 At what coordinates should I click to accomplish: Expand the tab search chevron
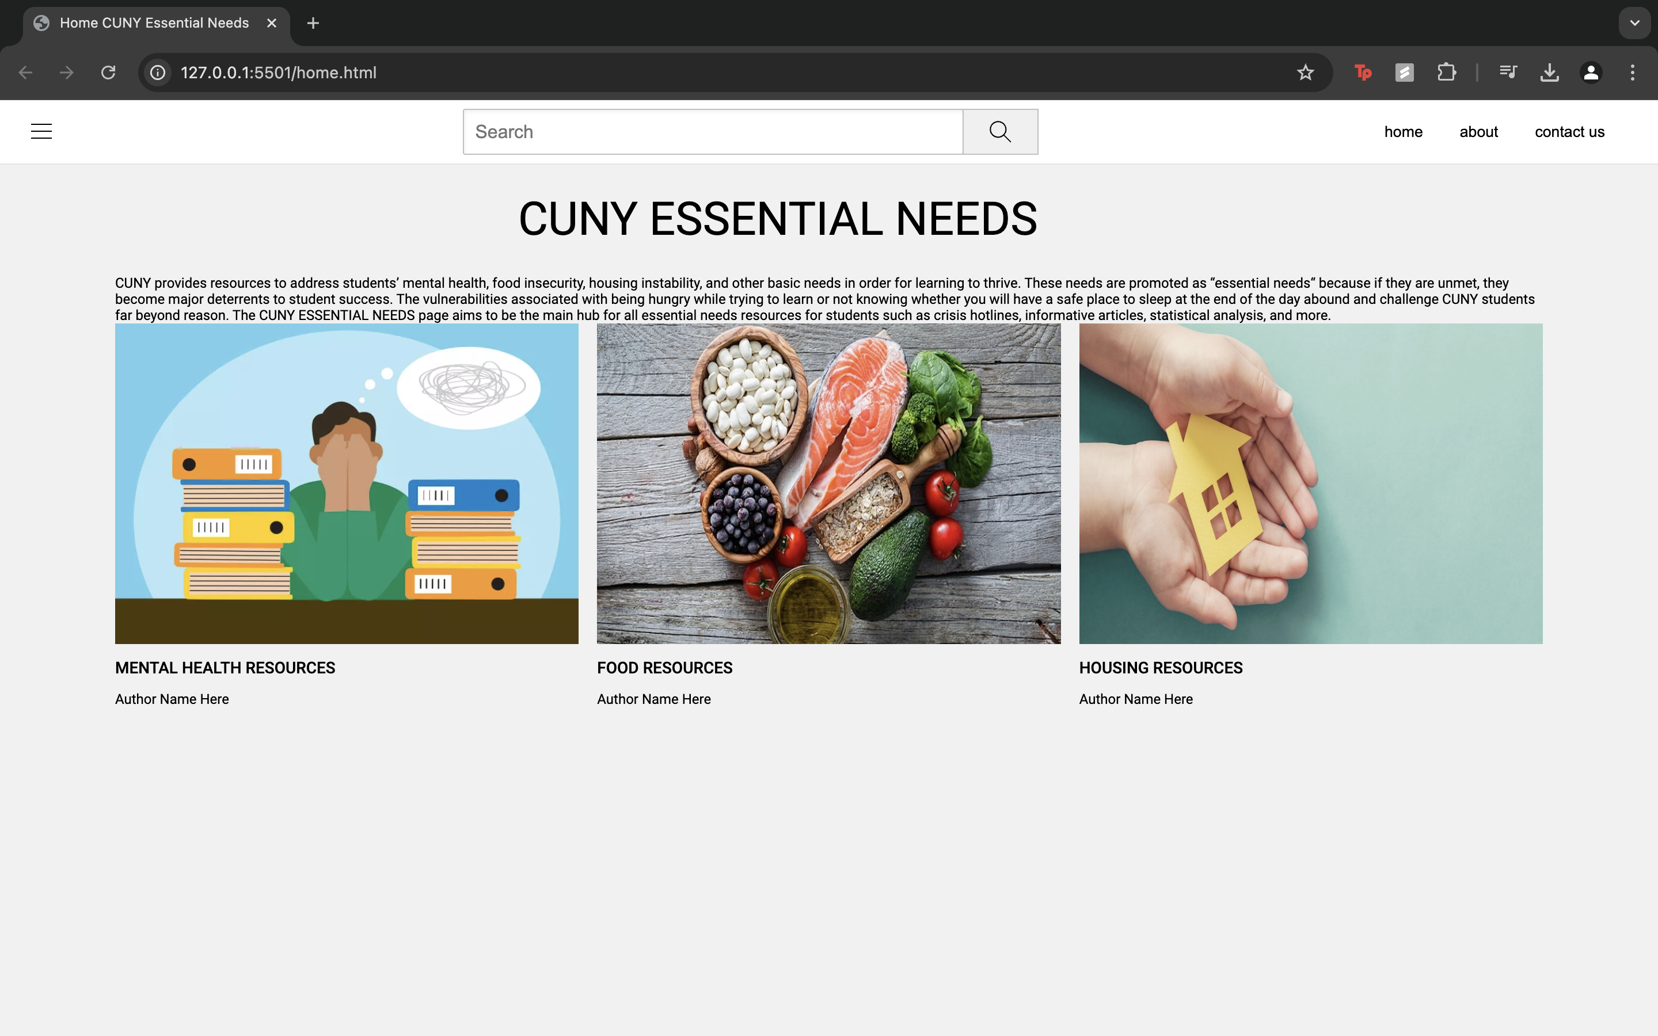pos(1635,23)
